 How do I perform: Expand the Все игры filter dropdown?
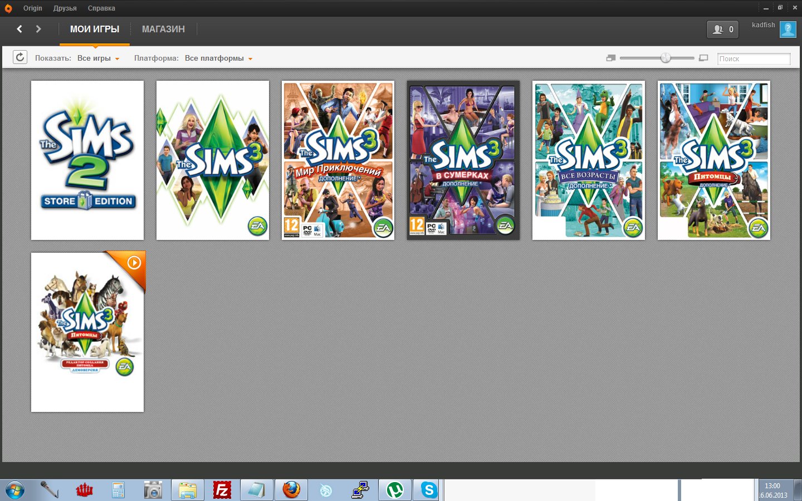(98, 58)
